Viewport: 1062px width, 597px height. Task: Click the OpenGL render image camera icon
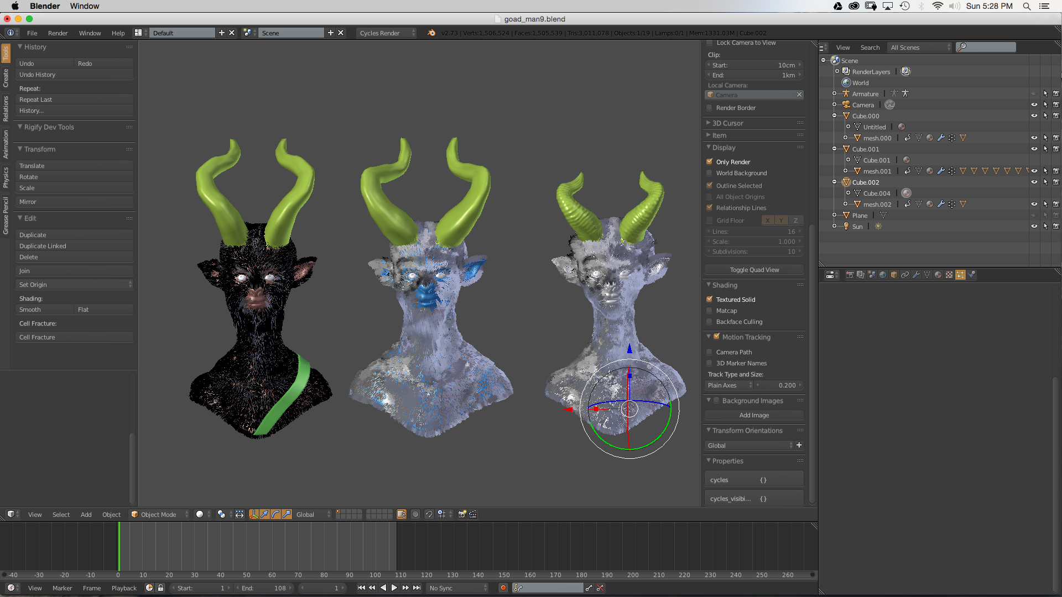click(x=462, y=514)
